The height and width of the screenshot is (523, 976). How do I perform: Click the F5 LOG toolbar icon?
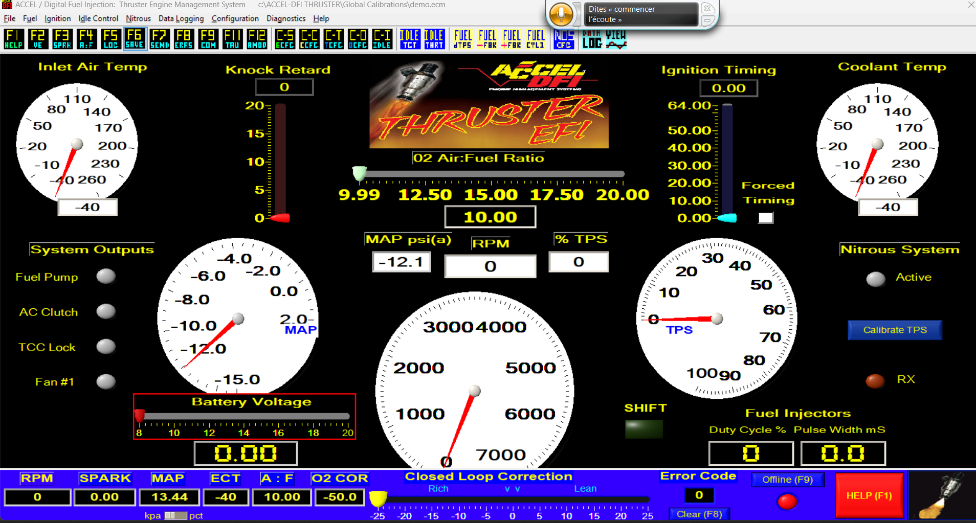[110, 39]
